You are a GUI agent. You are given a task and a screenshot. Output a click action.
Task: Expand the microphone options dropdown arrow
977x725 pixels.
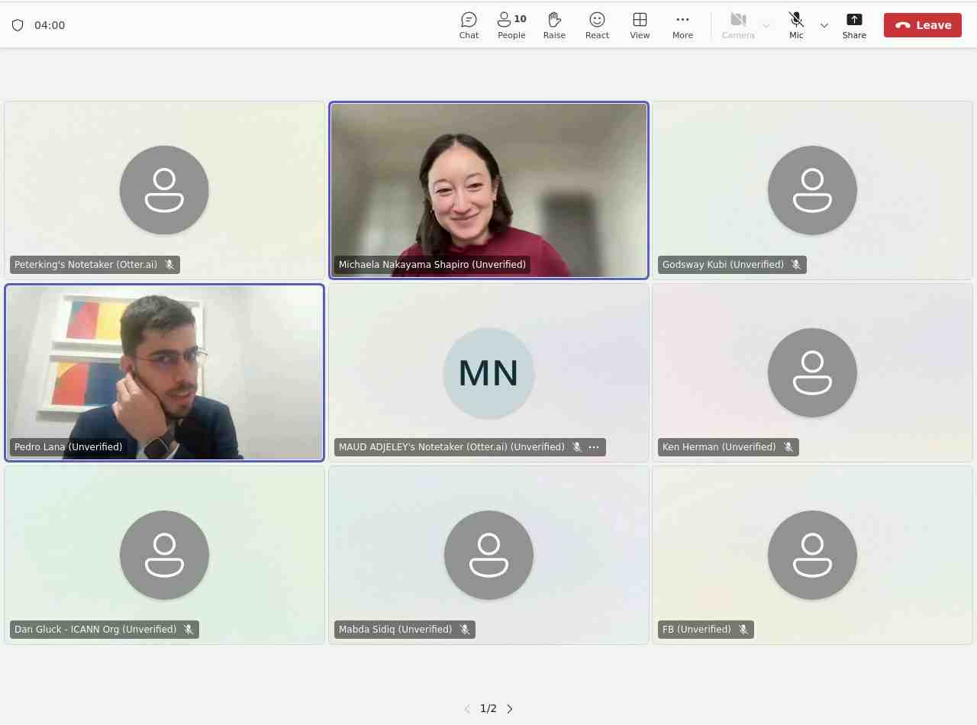coord(824,25)
